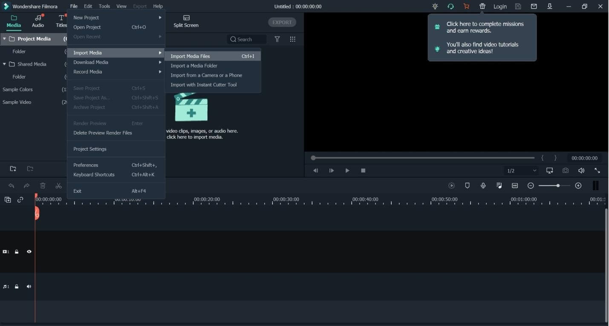Toggle the link icon left of the ruler
The image size is (609, 326).
pyautogui.click(x=20, y=200)
